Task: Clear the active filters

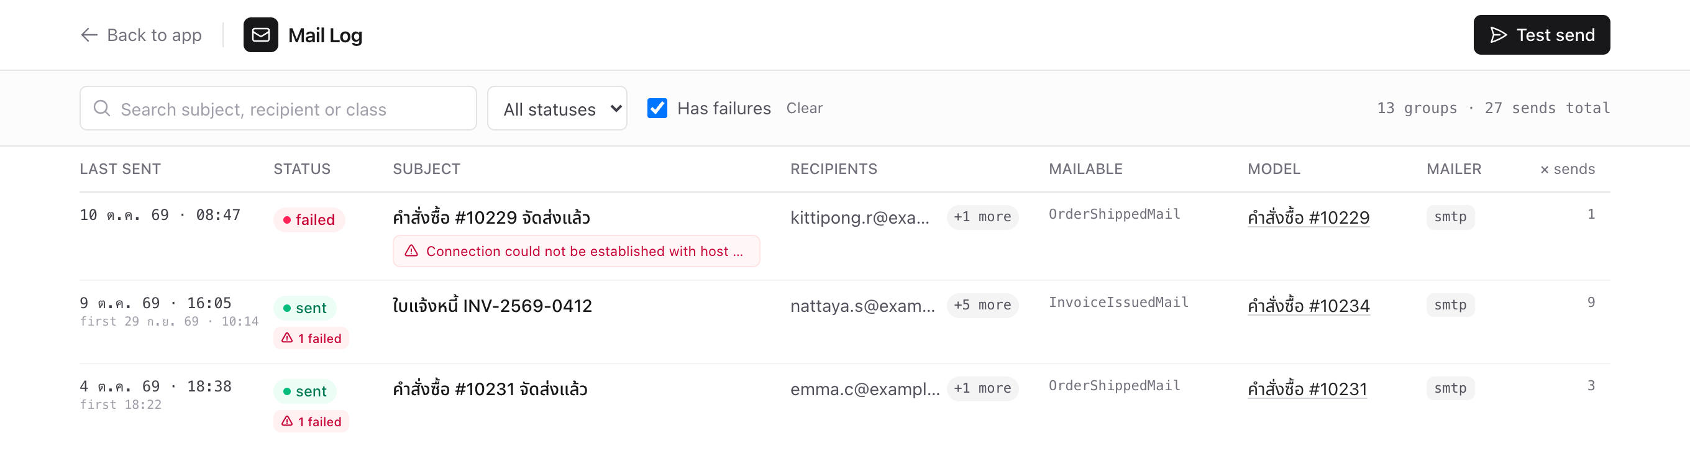Action: [805, 108]
